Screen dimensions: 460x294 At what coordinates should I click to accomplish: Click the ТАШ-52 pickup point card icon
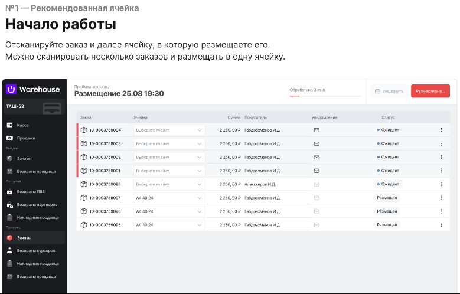[52, 107]
